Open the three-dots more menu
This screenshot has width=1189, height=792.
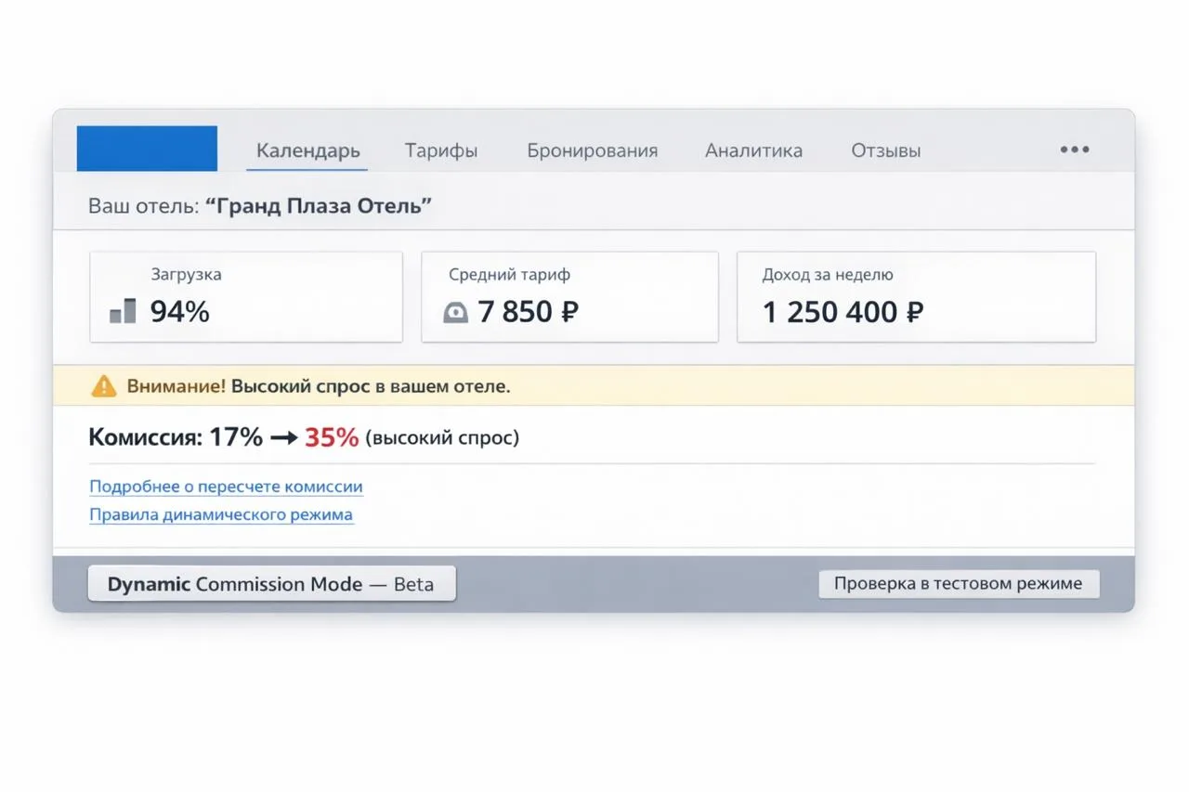[1074, 149]
